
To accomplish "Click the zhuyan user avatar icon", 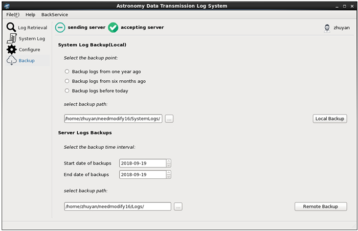I will 327,28.
